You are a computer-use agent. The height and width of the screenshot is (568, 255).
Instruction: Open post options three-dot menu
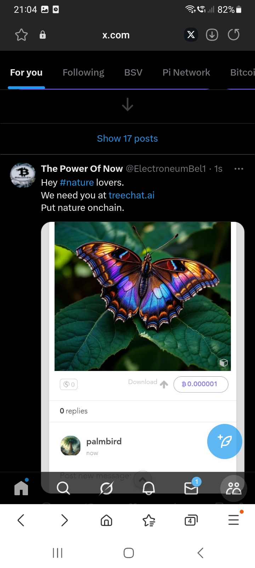[239, 169]
